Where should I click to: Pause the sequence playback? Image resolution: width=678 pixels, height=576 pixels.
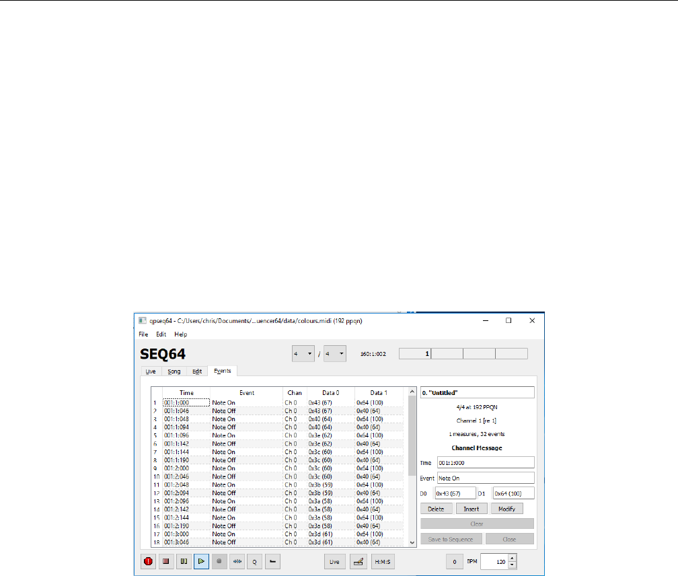pyautogui.click(x=184, y=561)
